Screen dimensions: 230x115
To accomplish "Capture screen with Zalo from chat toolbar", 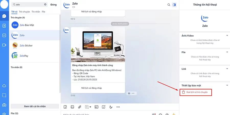I will pos(87,107).
